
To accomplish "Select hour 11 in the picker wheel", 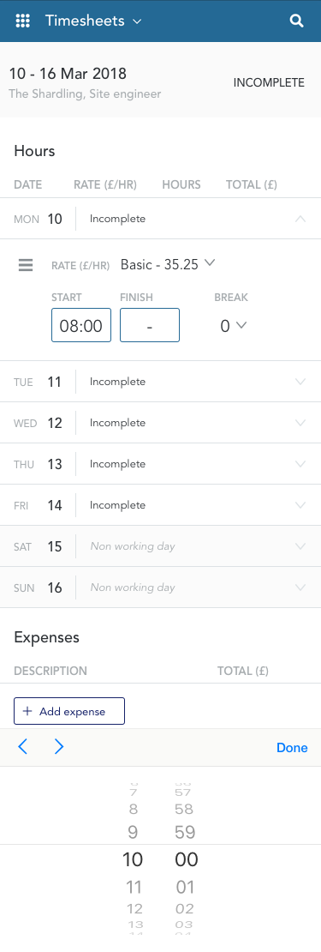I will (134, 887).
